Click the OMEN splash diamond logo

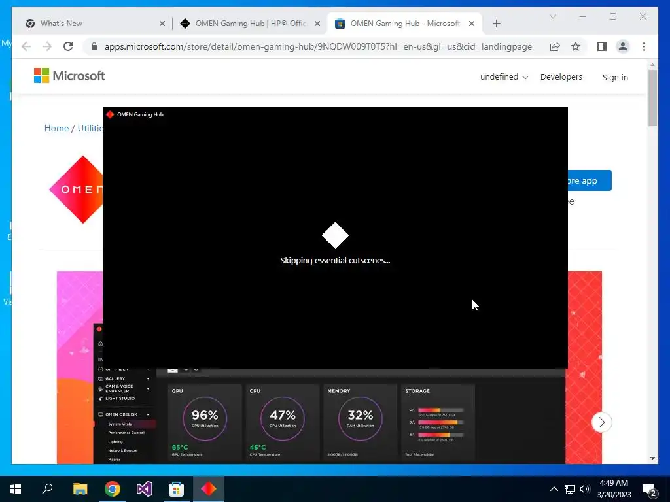tap(335, 235)
